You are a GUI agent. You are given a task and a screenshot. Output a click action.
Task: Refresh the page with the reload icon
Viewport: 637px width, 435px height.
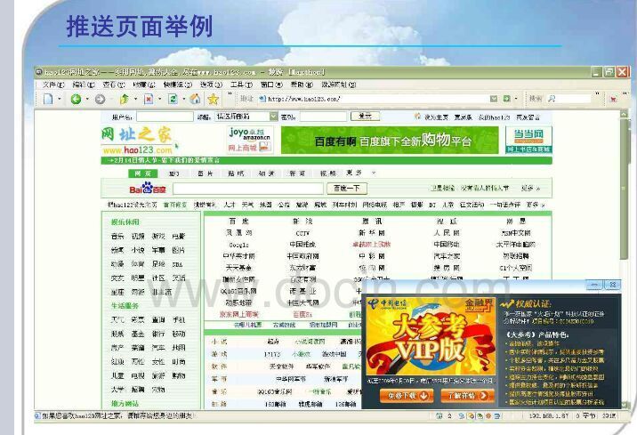click(173, 99)
